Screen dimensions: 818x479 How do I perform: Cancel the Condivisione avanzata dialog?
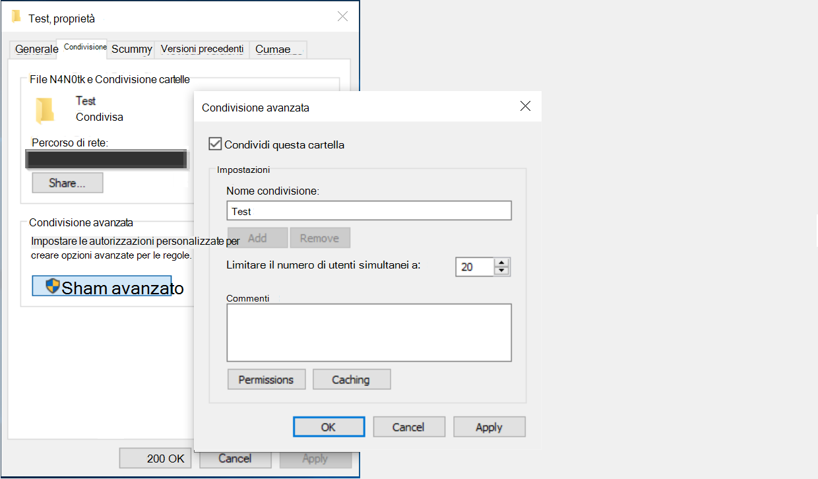pyautogui.click(x=408, y=426)
